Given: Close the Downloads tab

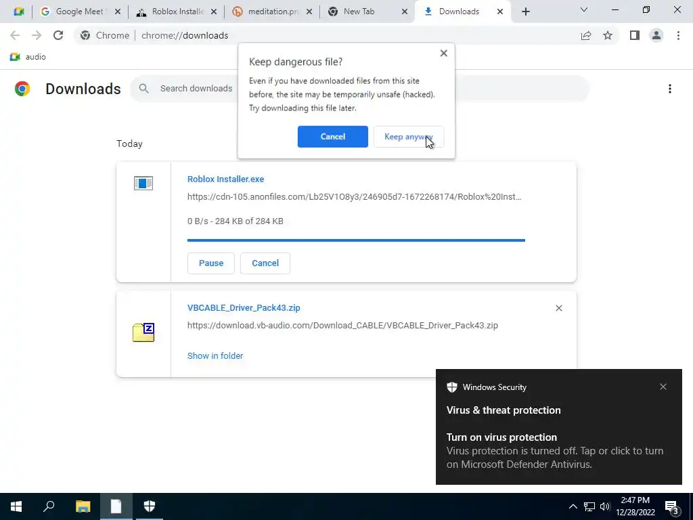Looking at the screenshot, I should [500, 12].
